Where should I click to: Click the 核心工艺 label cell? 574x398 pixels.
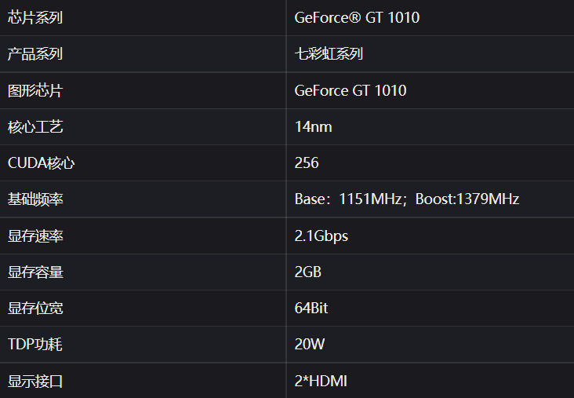coord(35,126)
